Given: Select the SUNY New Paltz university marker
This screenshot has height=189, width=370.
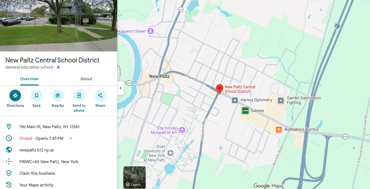Looking at the screenshot, I should pyautogui.click(x=170, y=153).
